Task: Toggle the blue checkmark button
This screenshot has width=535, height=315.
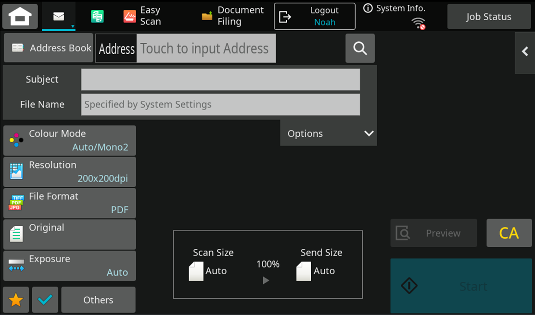Action: pos(45,300)
